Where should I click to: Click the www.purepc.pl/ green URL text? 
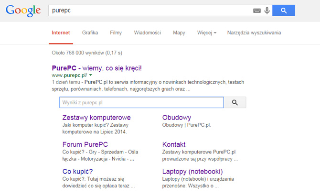pos(69,76)
